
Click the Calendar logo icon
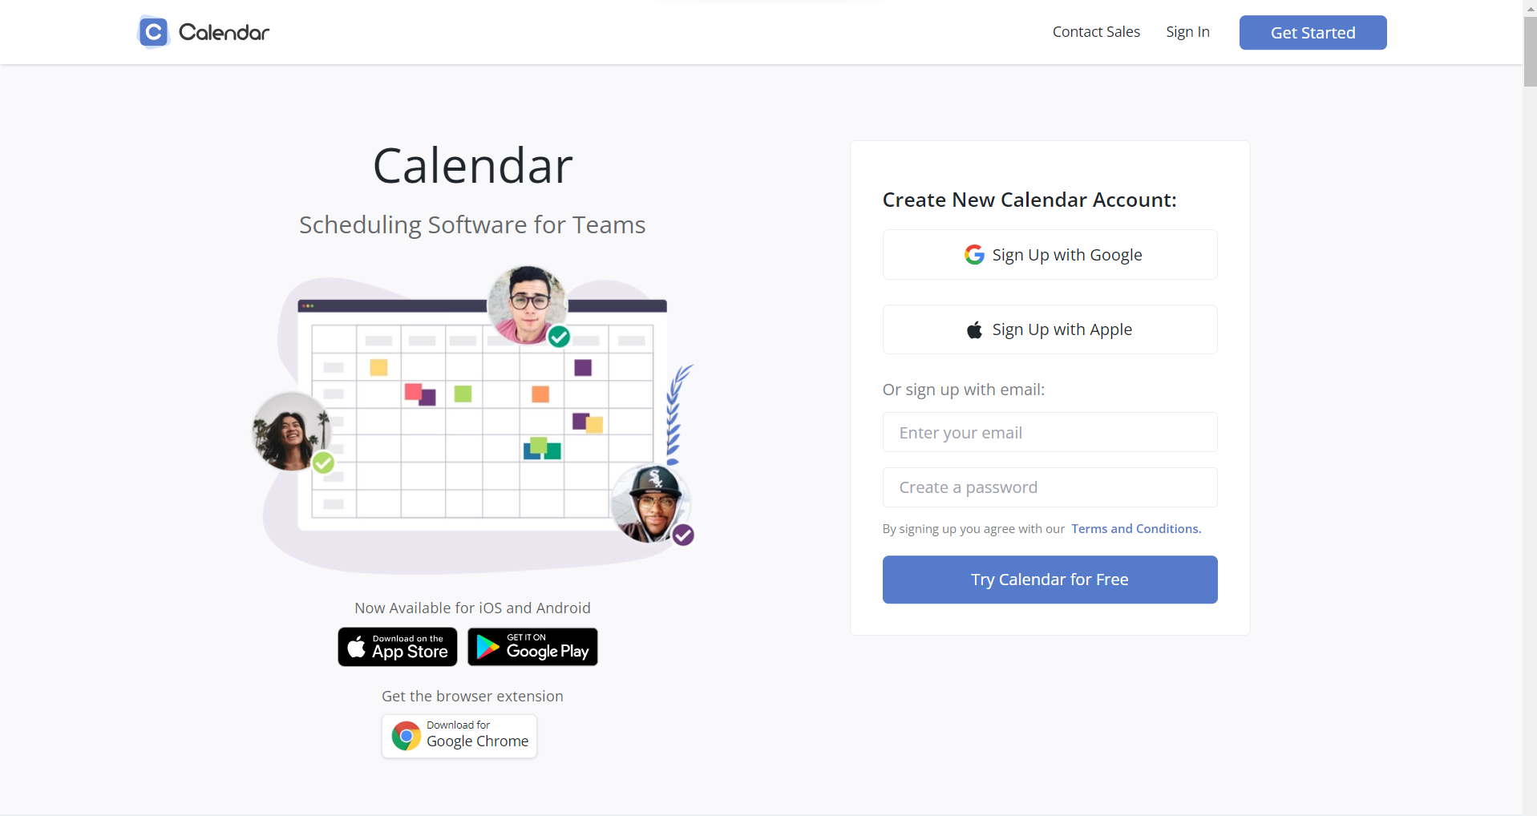pyautogui.click(x=152, y=32)
